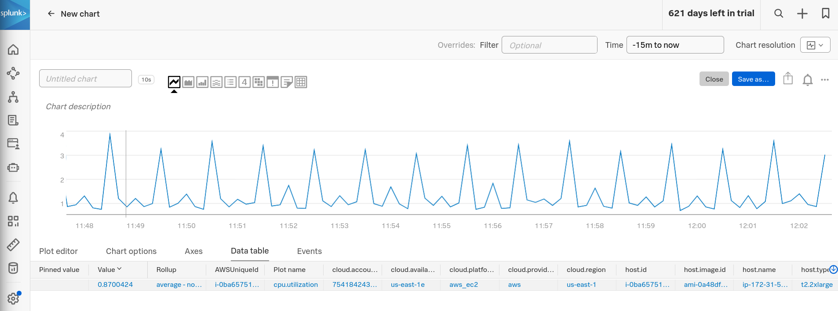Click the aws cloud provider cell

(514, 284)
